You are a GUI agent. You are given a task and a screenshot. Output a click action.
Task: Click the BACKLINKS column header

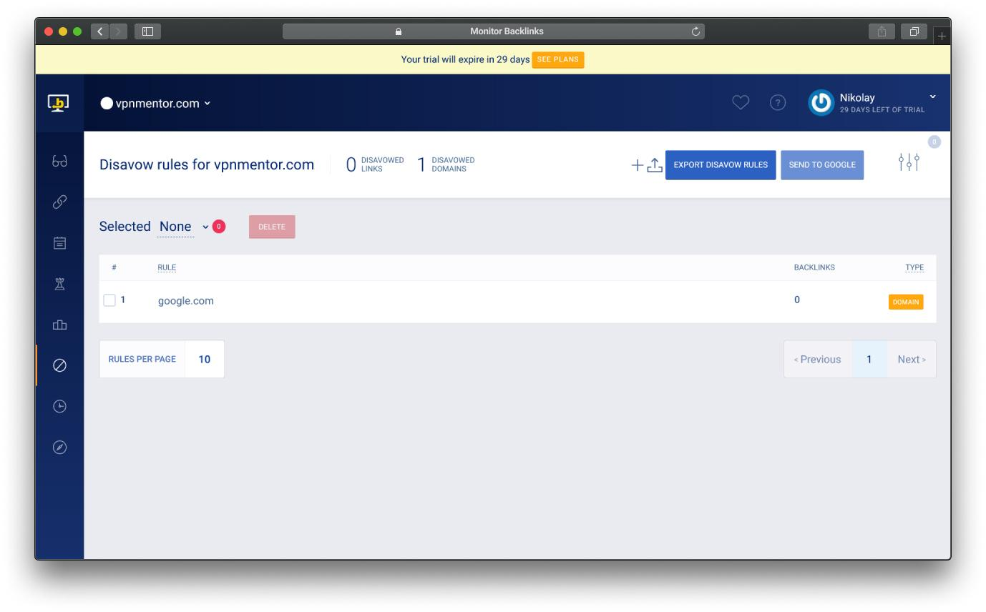[814, 267]
